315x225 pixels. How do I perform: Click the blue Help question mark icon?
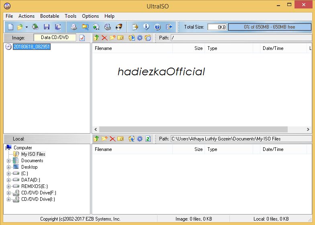pos(157,27)
